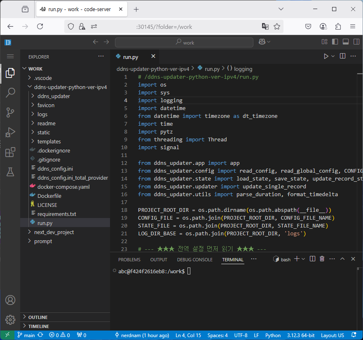Split the editor using split icon
Screen dimensions: 363x340
click(342, 56)
